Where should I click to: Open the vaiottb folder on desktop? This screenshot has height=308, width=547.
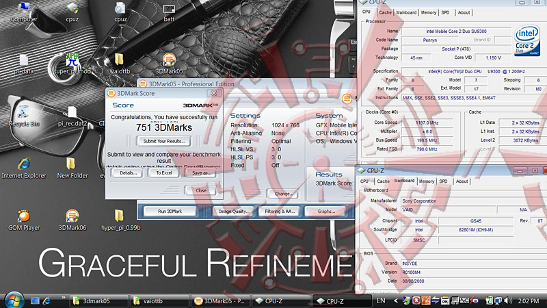pyautogui.click(x=120, y=64)
